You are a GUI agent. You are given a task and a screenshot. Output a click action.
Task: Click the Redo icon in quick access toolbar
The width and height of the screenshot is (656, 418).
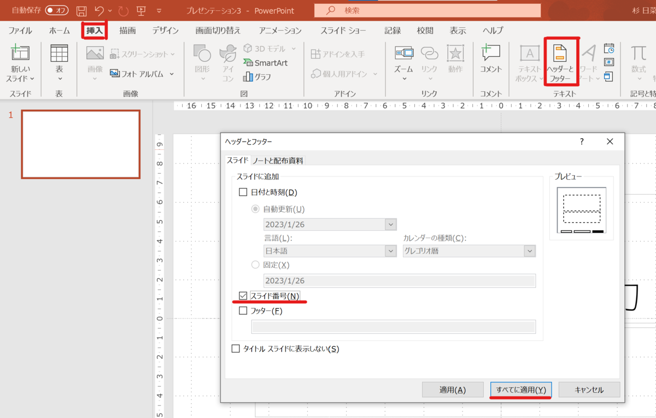click(123, 11)
